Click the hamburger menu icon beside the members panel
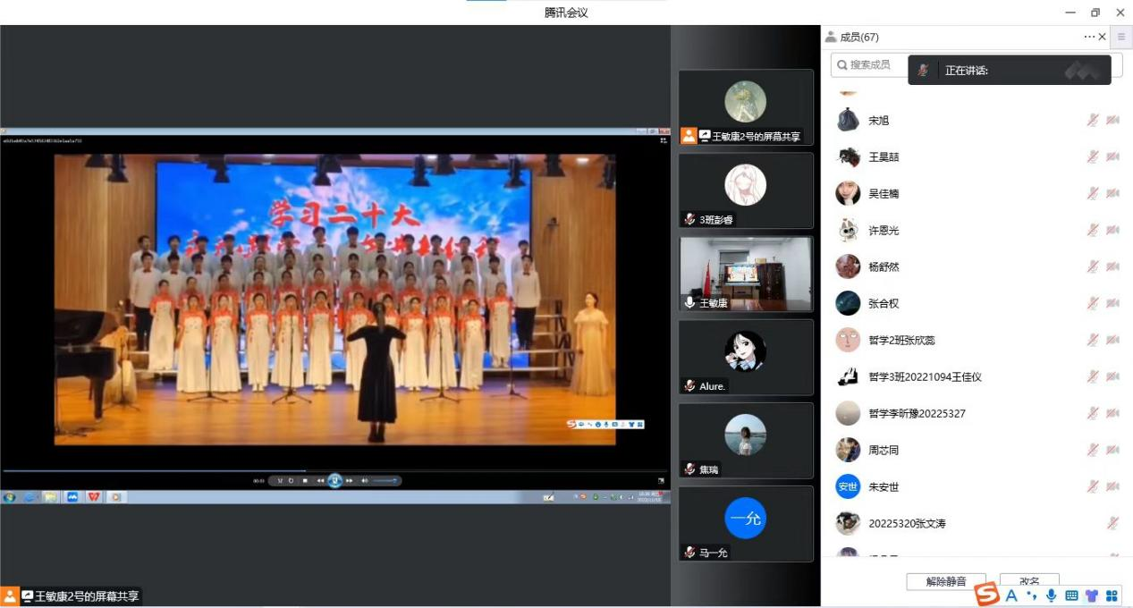Screen dimensions: 1133x608 tap(1121, 37)
